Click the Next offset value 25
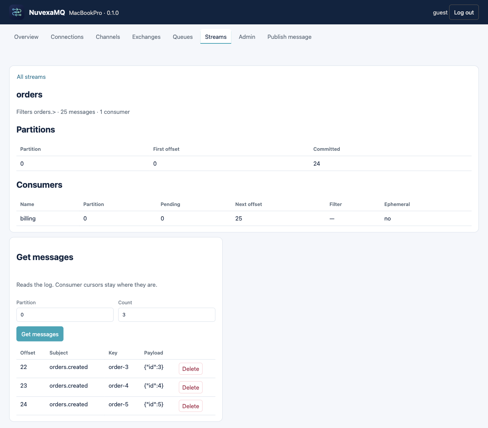Image resolution: width=488 pixels, height=428 pixels. (239, 219)
